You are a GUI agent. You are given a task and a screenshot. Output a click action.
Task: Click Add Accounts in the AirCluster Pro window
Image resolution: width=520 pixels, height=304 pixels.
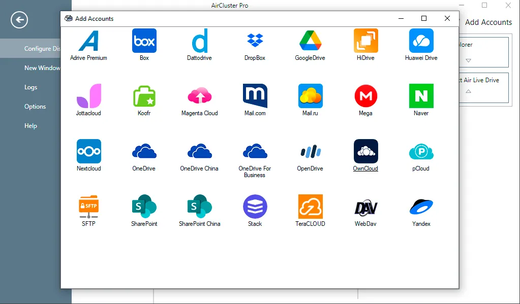point(488,22)
